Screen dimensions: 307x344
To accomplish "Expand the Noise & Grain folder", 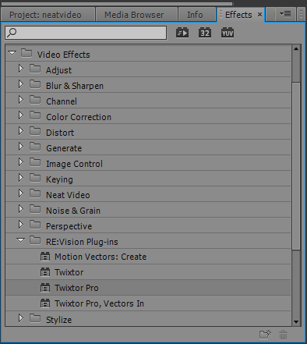I will 21,209.
